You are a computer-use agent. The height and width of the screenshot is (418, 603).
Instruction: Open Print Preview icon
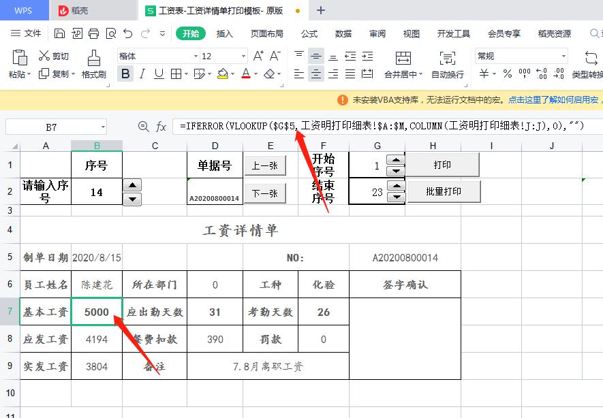click(x=111, y=33)
